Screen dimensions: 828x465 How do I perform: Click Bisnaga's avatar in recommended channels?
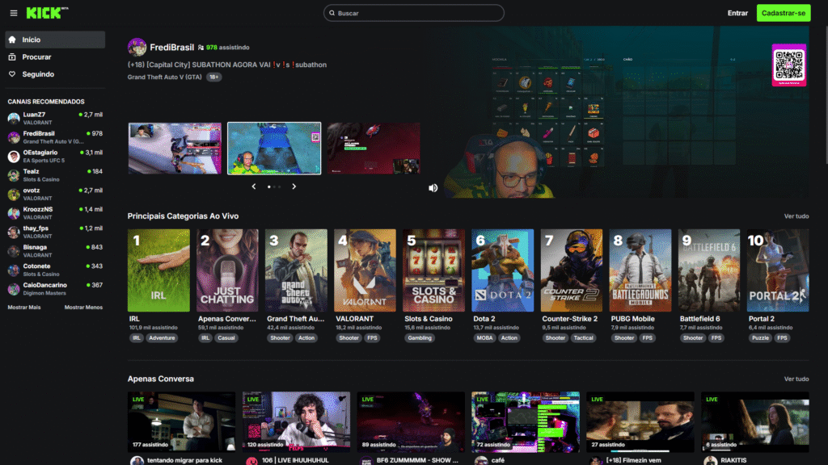point(14,251)
